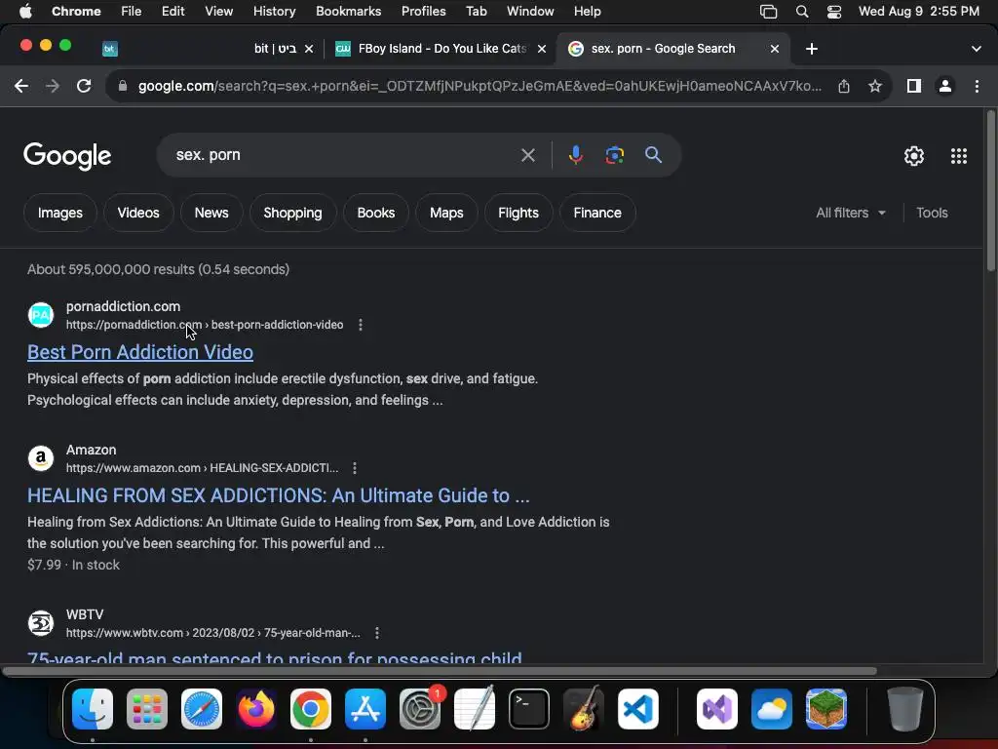Open Terminal from the dock
This screenshot has width=998, height=749.
[x=529, y=709]
